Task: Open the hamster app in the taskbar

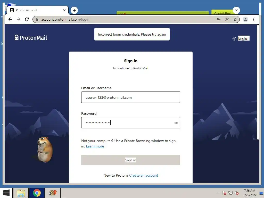Action: (x=53, y=193)
